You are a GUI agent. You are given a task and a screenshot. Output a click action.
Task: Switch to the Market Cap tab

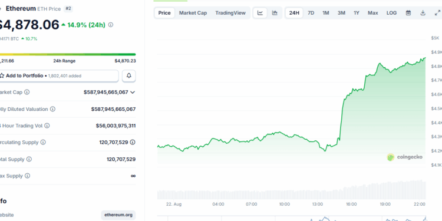click(x=193, y=13)
